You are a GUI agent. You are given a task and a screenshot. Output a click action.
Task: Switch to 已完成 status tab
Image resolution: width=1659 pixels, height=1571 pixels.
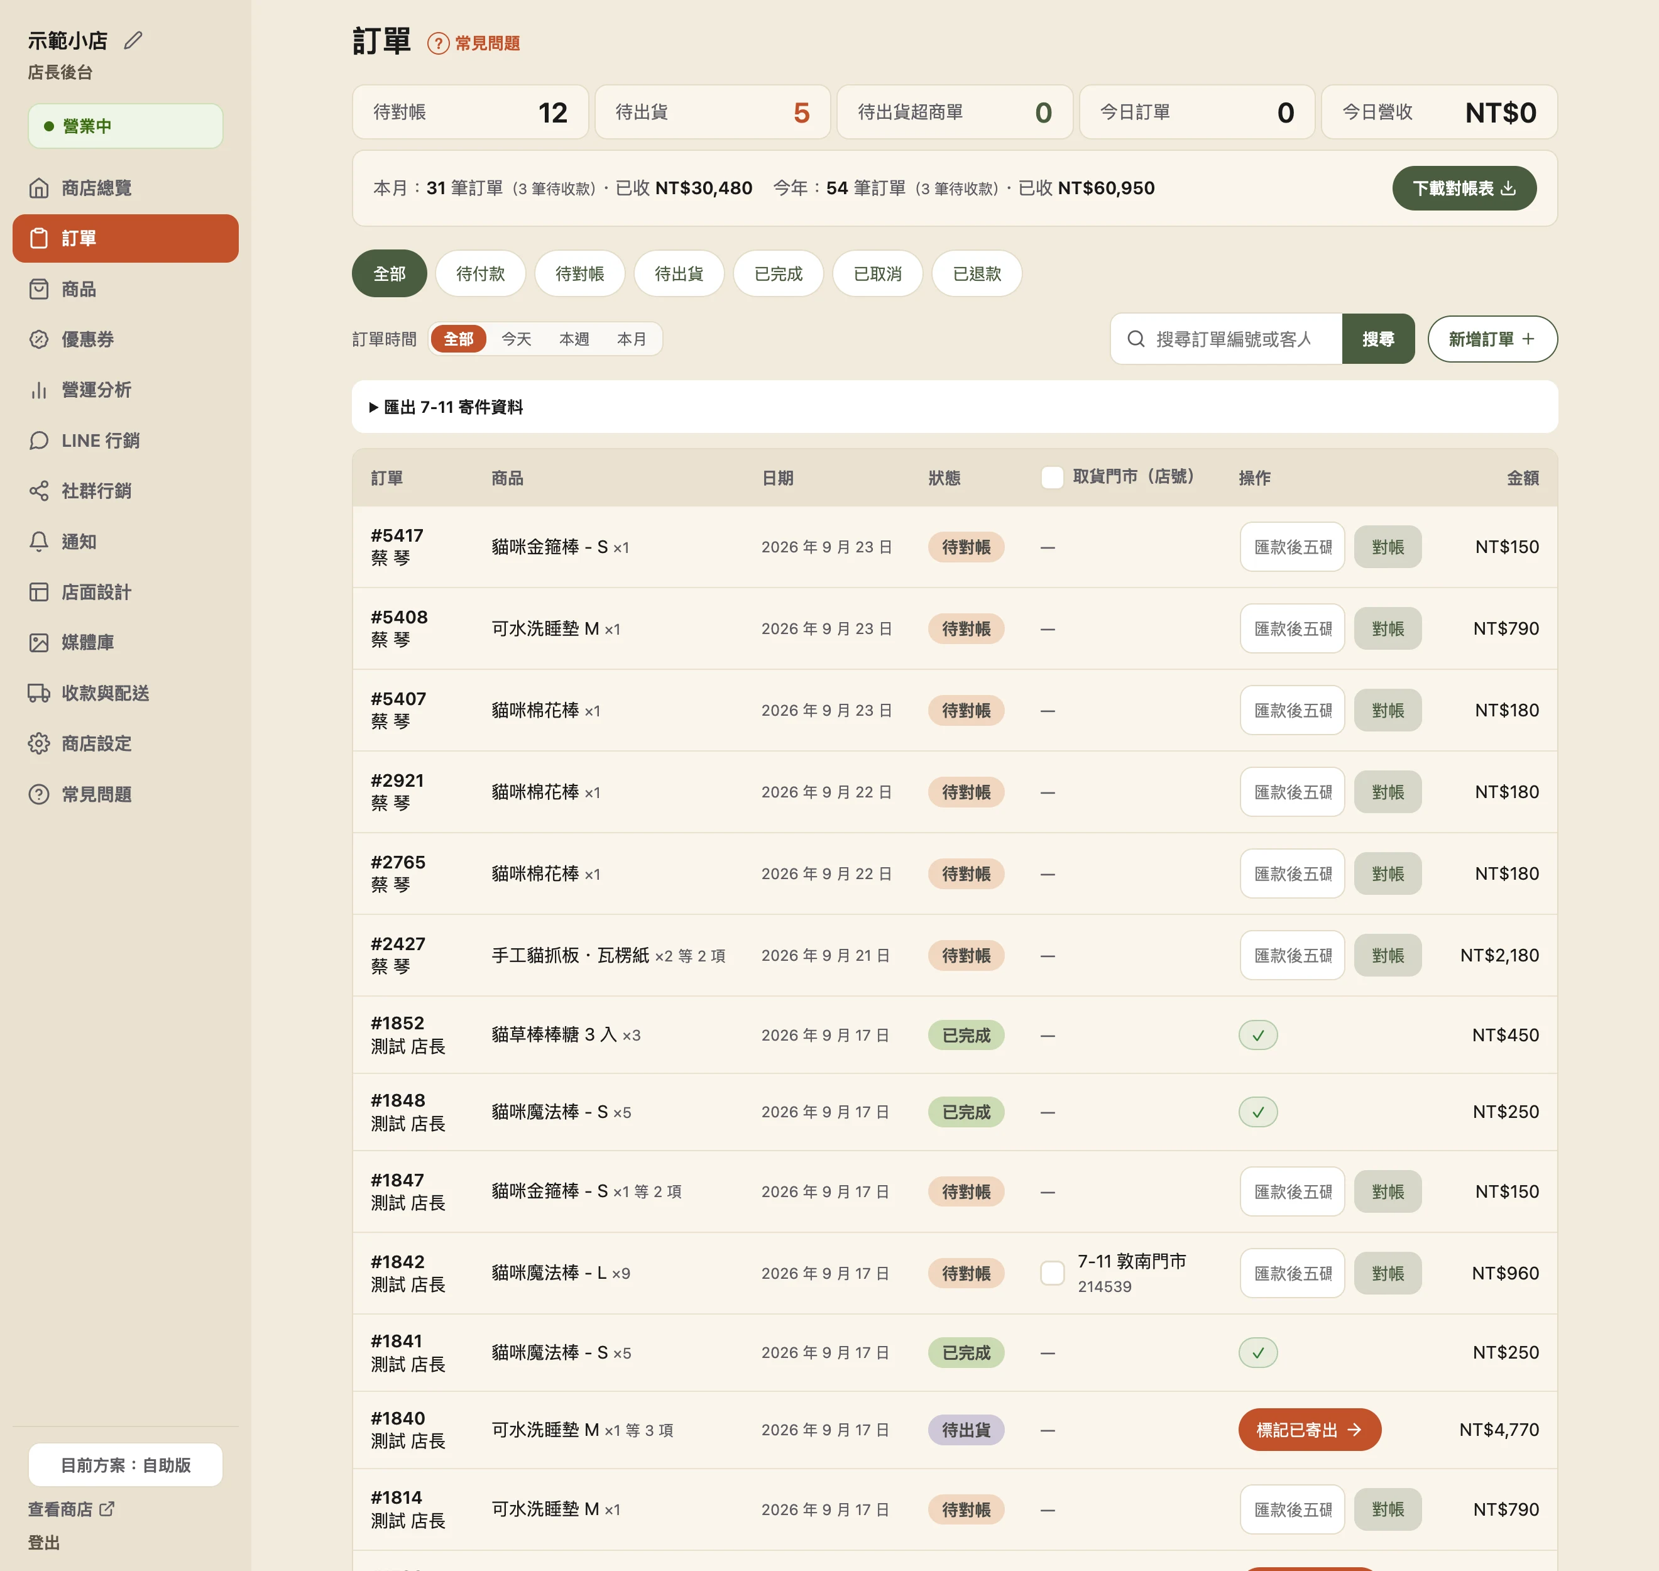(778, 274)
